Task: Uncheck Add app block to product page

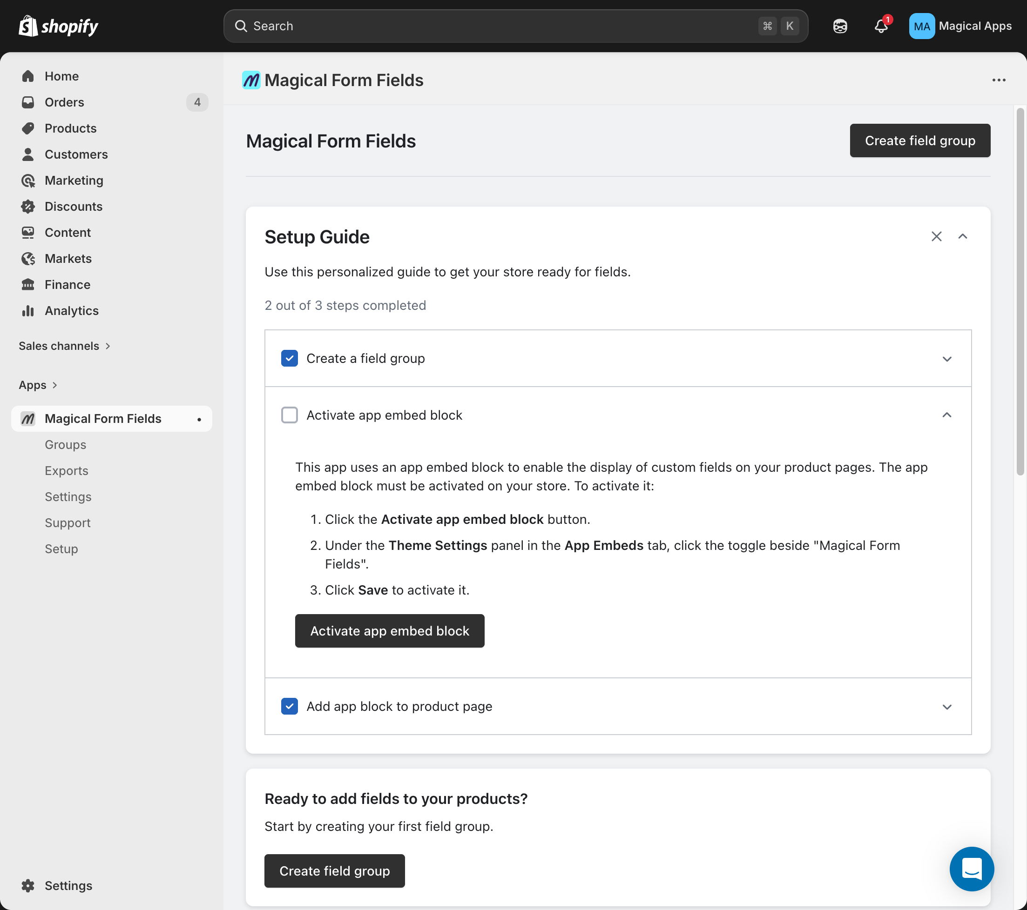Action: click(290, 706)
